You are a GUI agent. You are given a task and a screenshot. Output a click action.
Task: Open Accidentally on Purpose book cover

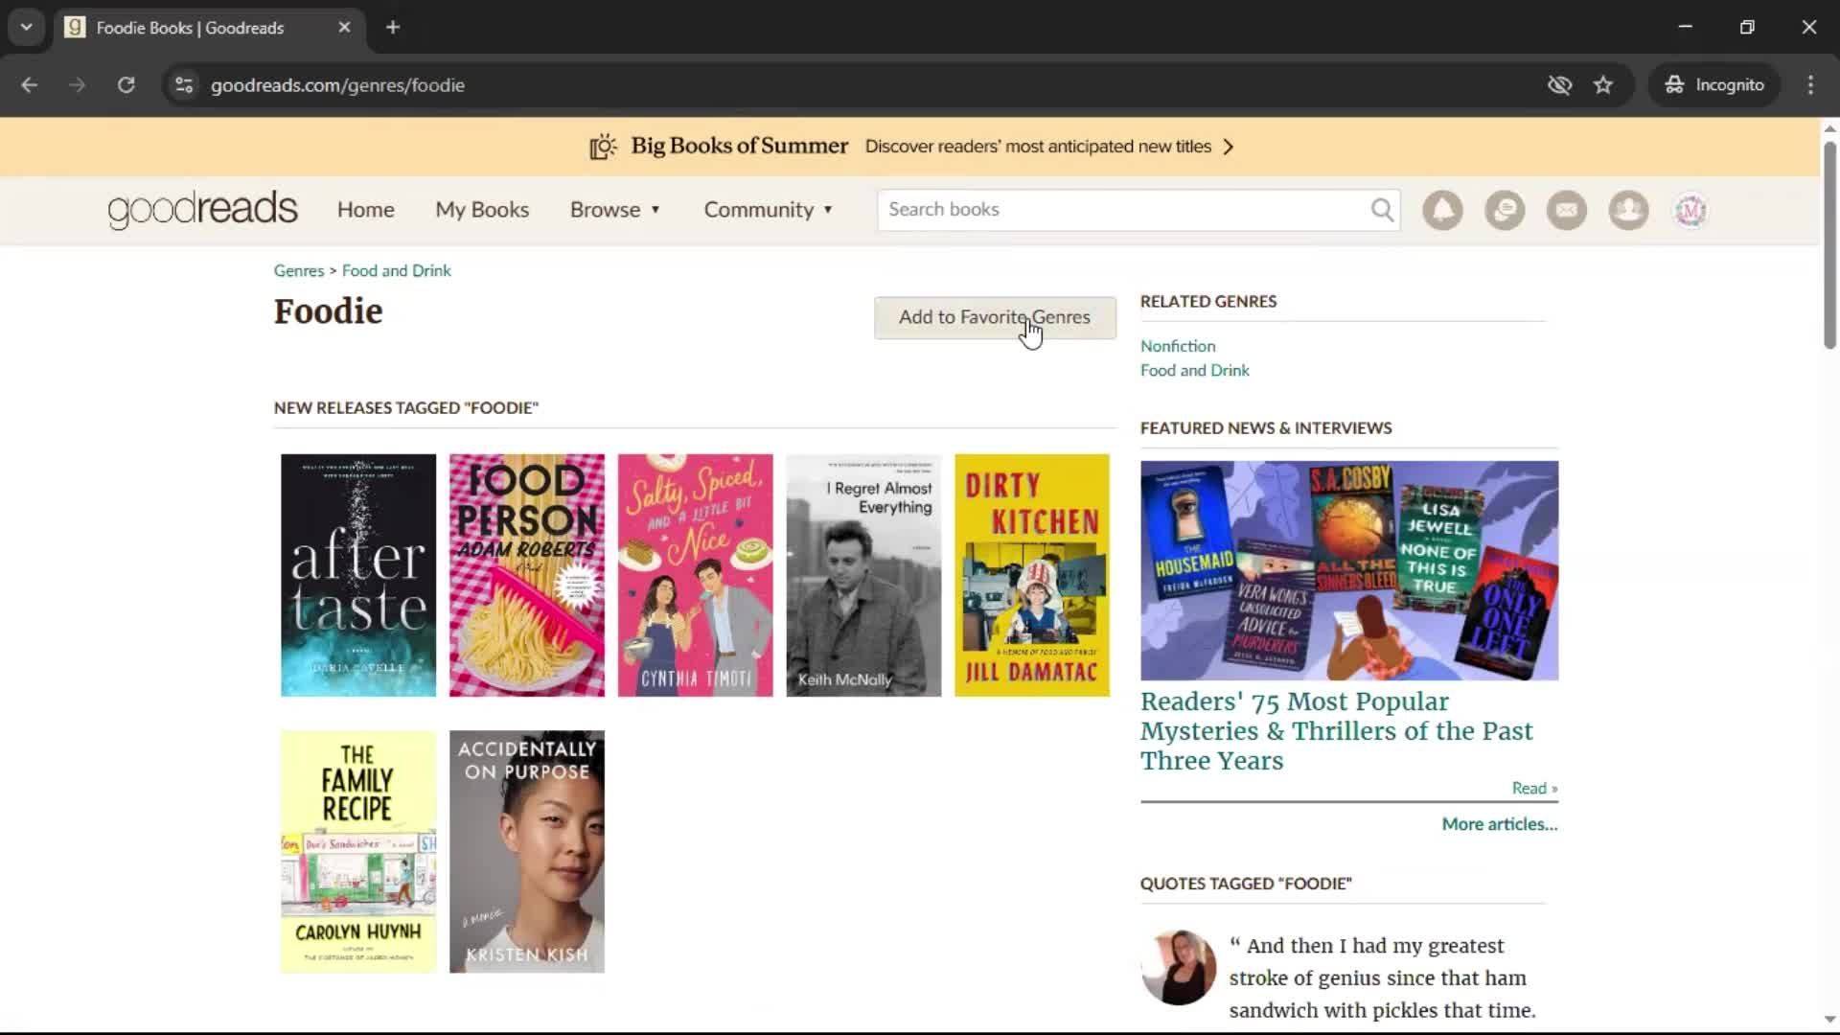click(527, 852)
